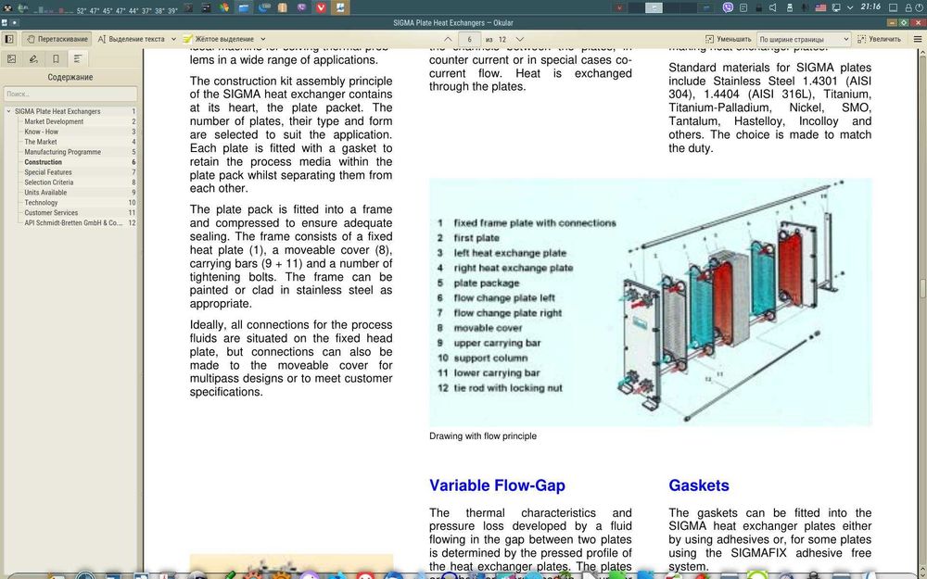Go to next page with down arrow
Image resolution: width=927 pixels, height=579 pixels.
point(520,39)
